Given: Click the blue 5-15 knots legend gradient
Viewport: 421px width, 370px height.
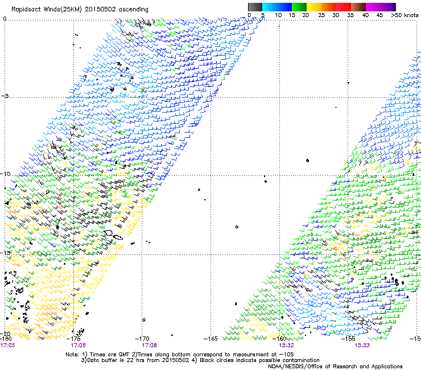Looking at the screenshot, I should [x=277, y=7].
